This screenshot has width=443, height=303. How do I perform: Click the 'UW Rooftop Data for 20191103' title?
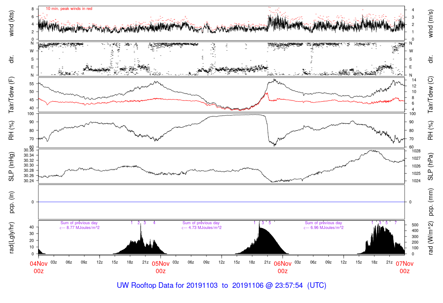[x=167, y=285]
